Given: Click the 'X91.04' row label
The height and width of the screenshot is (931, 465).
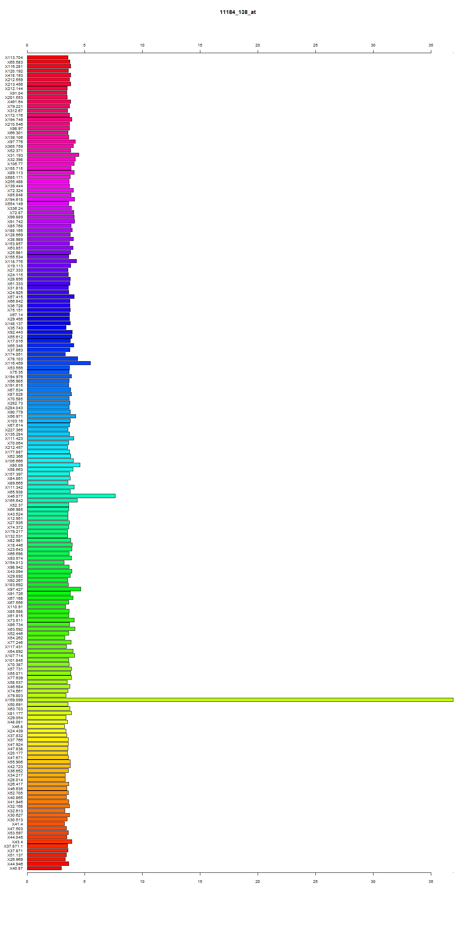Looking at the screenshot, I should [16, 93].
